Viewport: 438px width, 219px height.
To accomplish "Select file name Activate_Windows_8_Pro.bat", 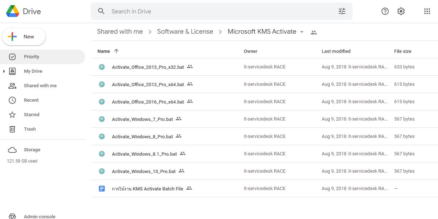I will pos(142,136).
